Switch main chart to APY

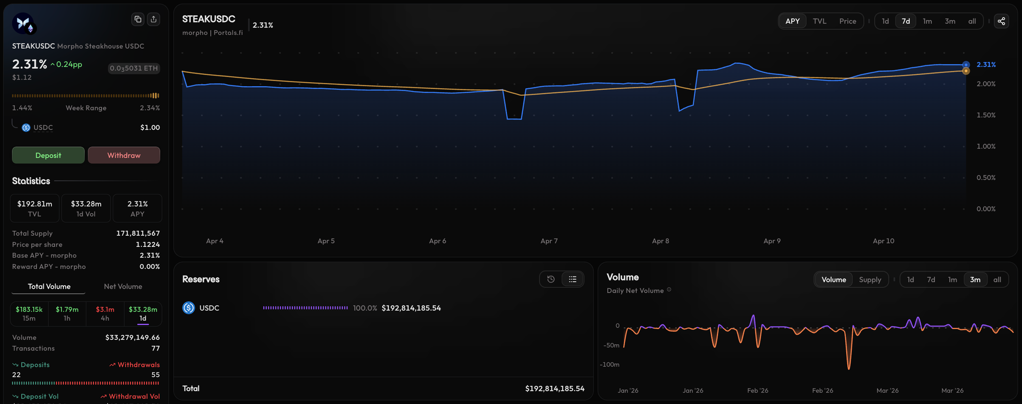(793, 21)
